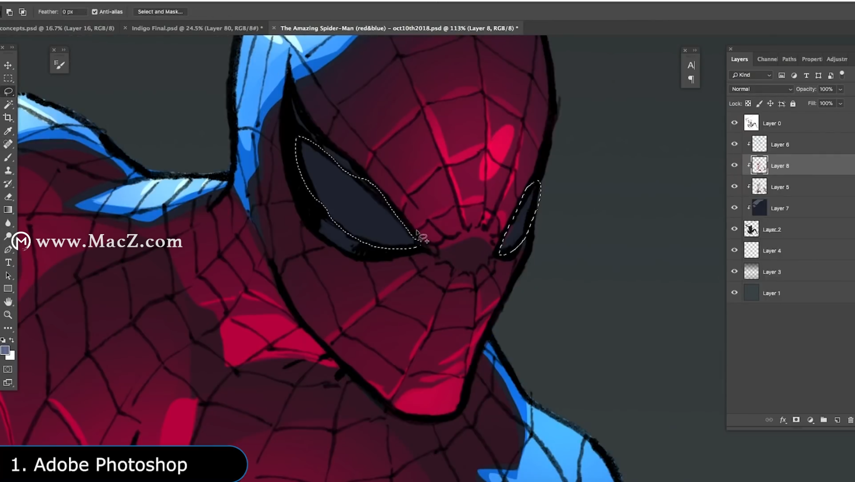Viewport: 855px width, 482px height.
Task: Hide Layer 7 visibility eye
Action: click(x=734, y=208)
